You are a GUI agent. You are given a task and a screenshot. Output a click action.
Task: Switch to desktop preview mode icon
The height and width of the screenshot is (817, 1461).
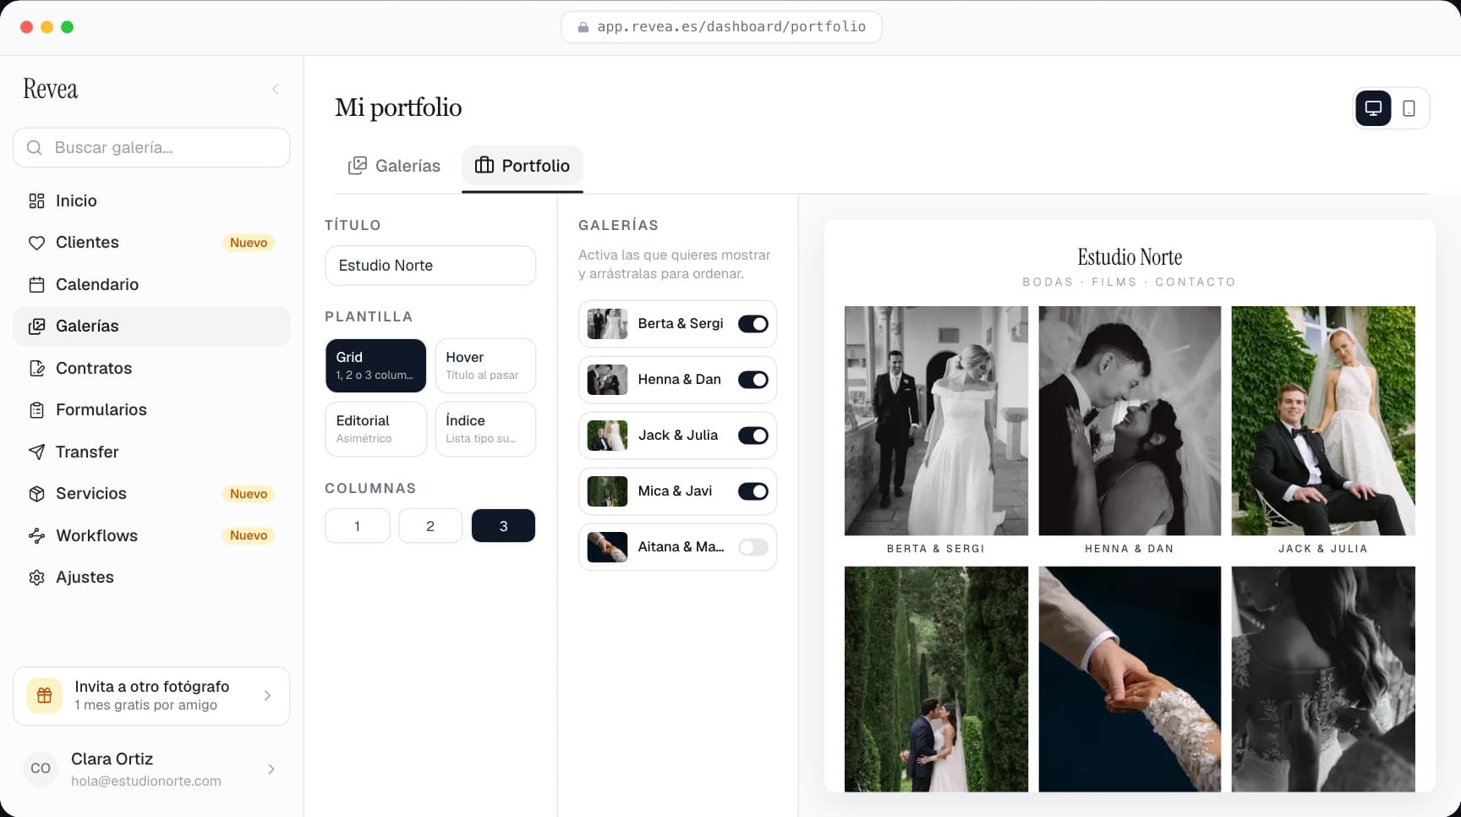(x=1373, y=108)
